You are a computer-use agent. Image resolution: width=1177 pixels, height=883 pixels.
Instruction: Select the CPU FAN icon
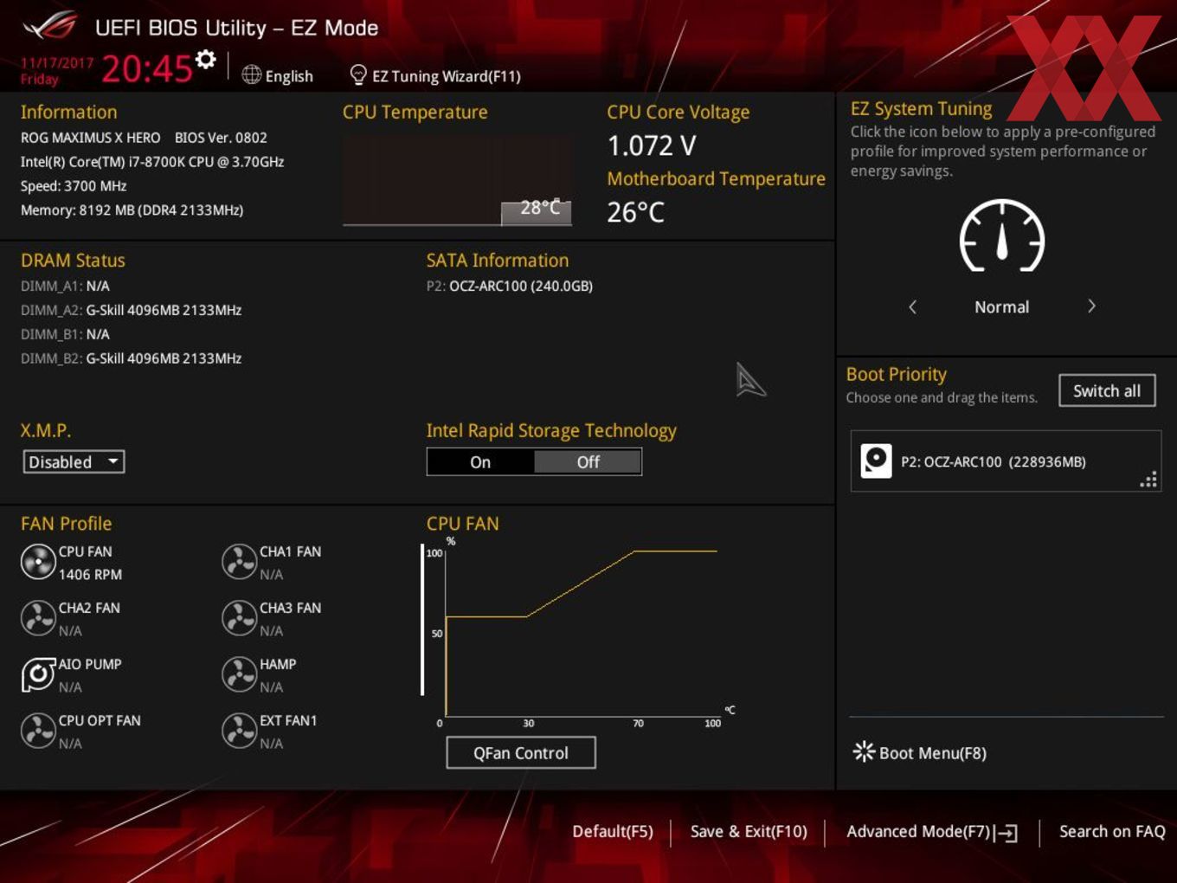[x=38, y=562]
